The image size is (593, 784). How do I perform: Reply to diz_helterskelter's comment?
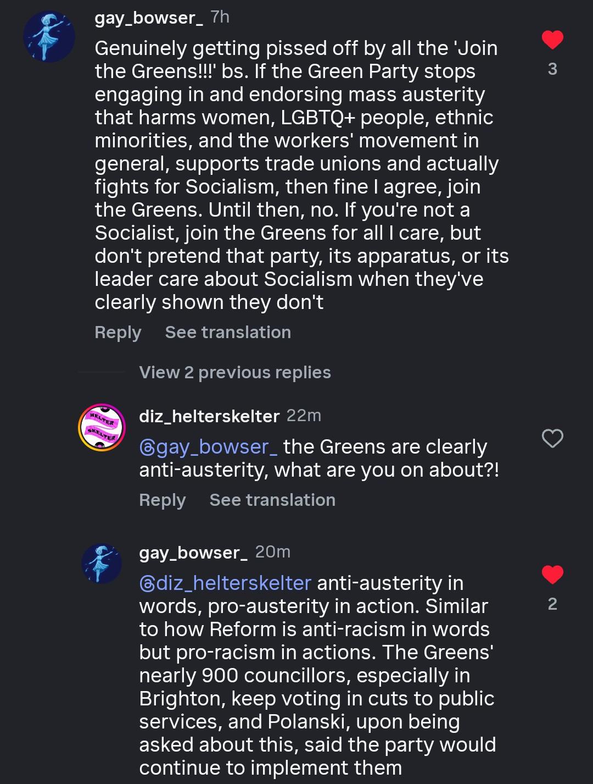click(x=162, y=500)
